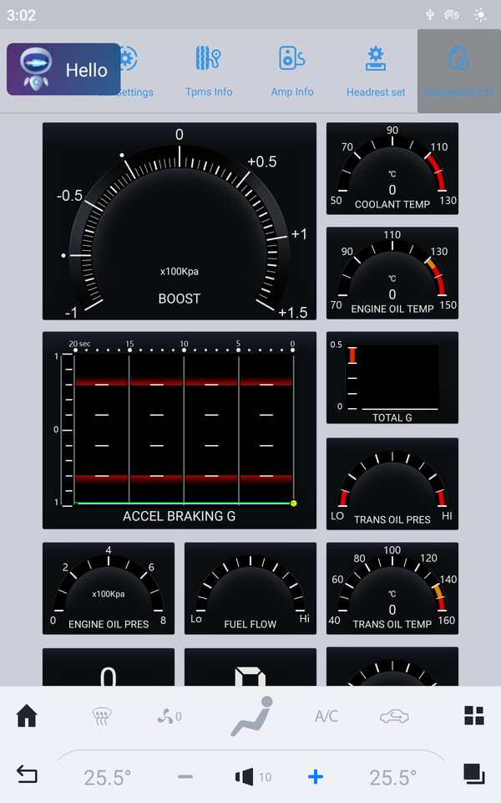Tap the yellow dot graph marker
The width and height of the screenshot is (501, 803).
(x=293, y=504)
